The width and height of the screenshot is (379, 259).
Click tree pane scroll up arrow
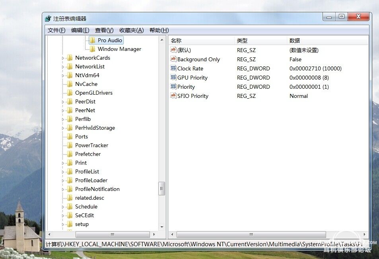(x=162, y=40)
